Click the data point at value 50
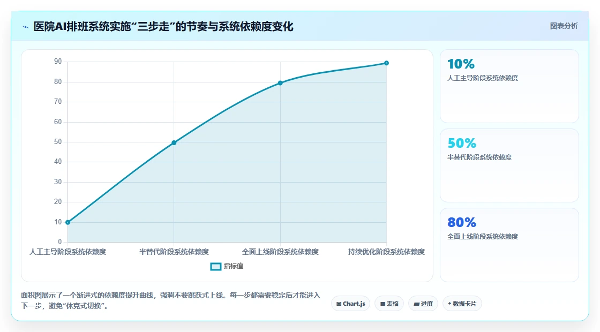The image size is (600, 332). pyautogui.click(x=174, y=142)
